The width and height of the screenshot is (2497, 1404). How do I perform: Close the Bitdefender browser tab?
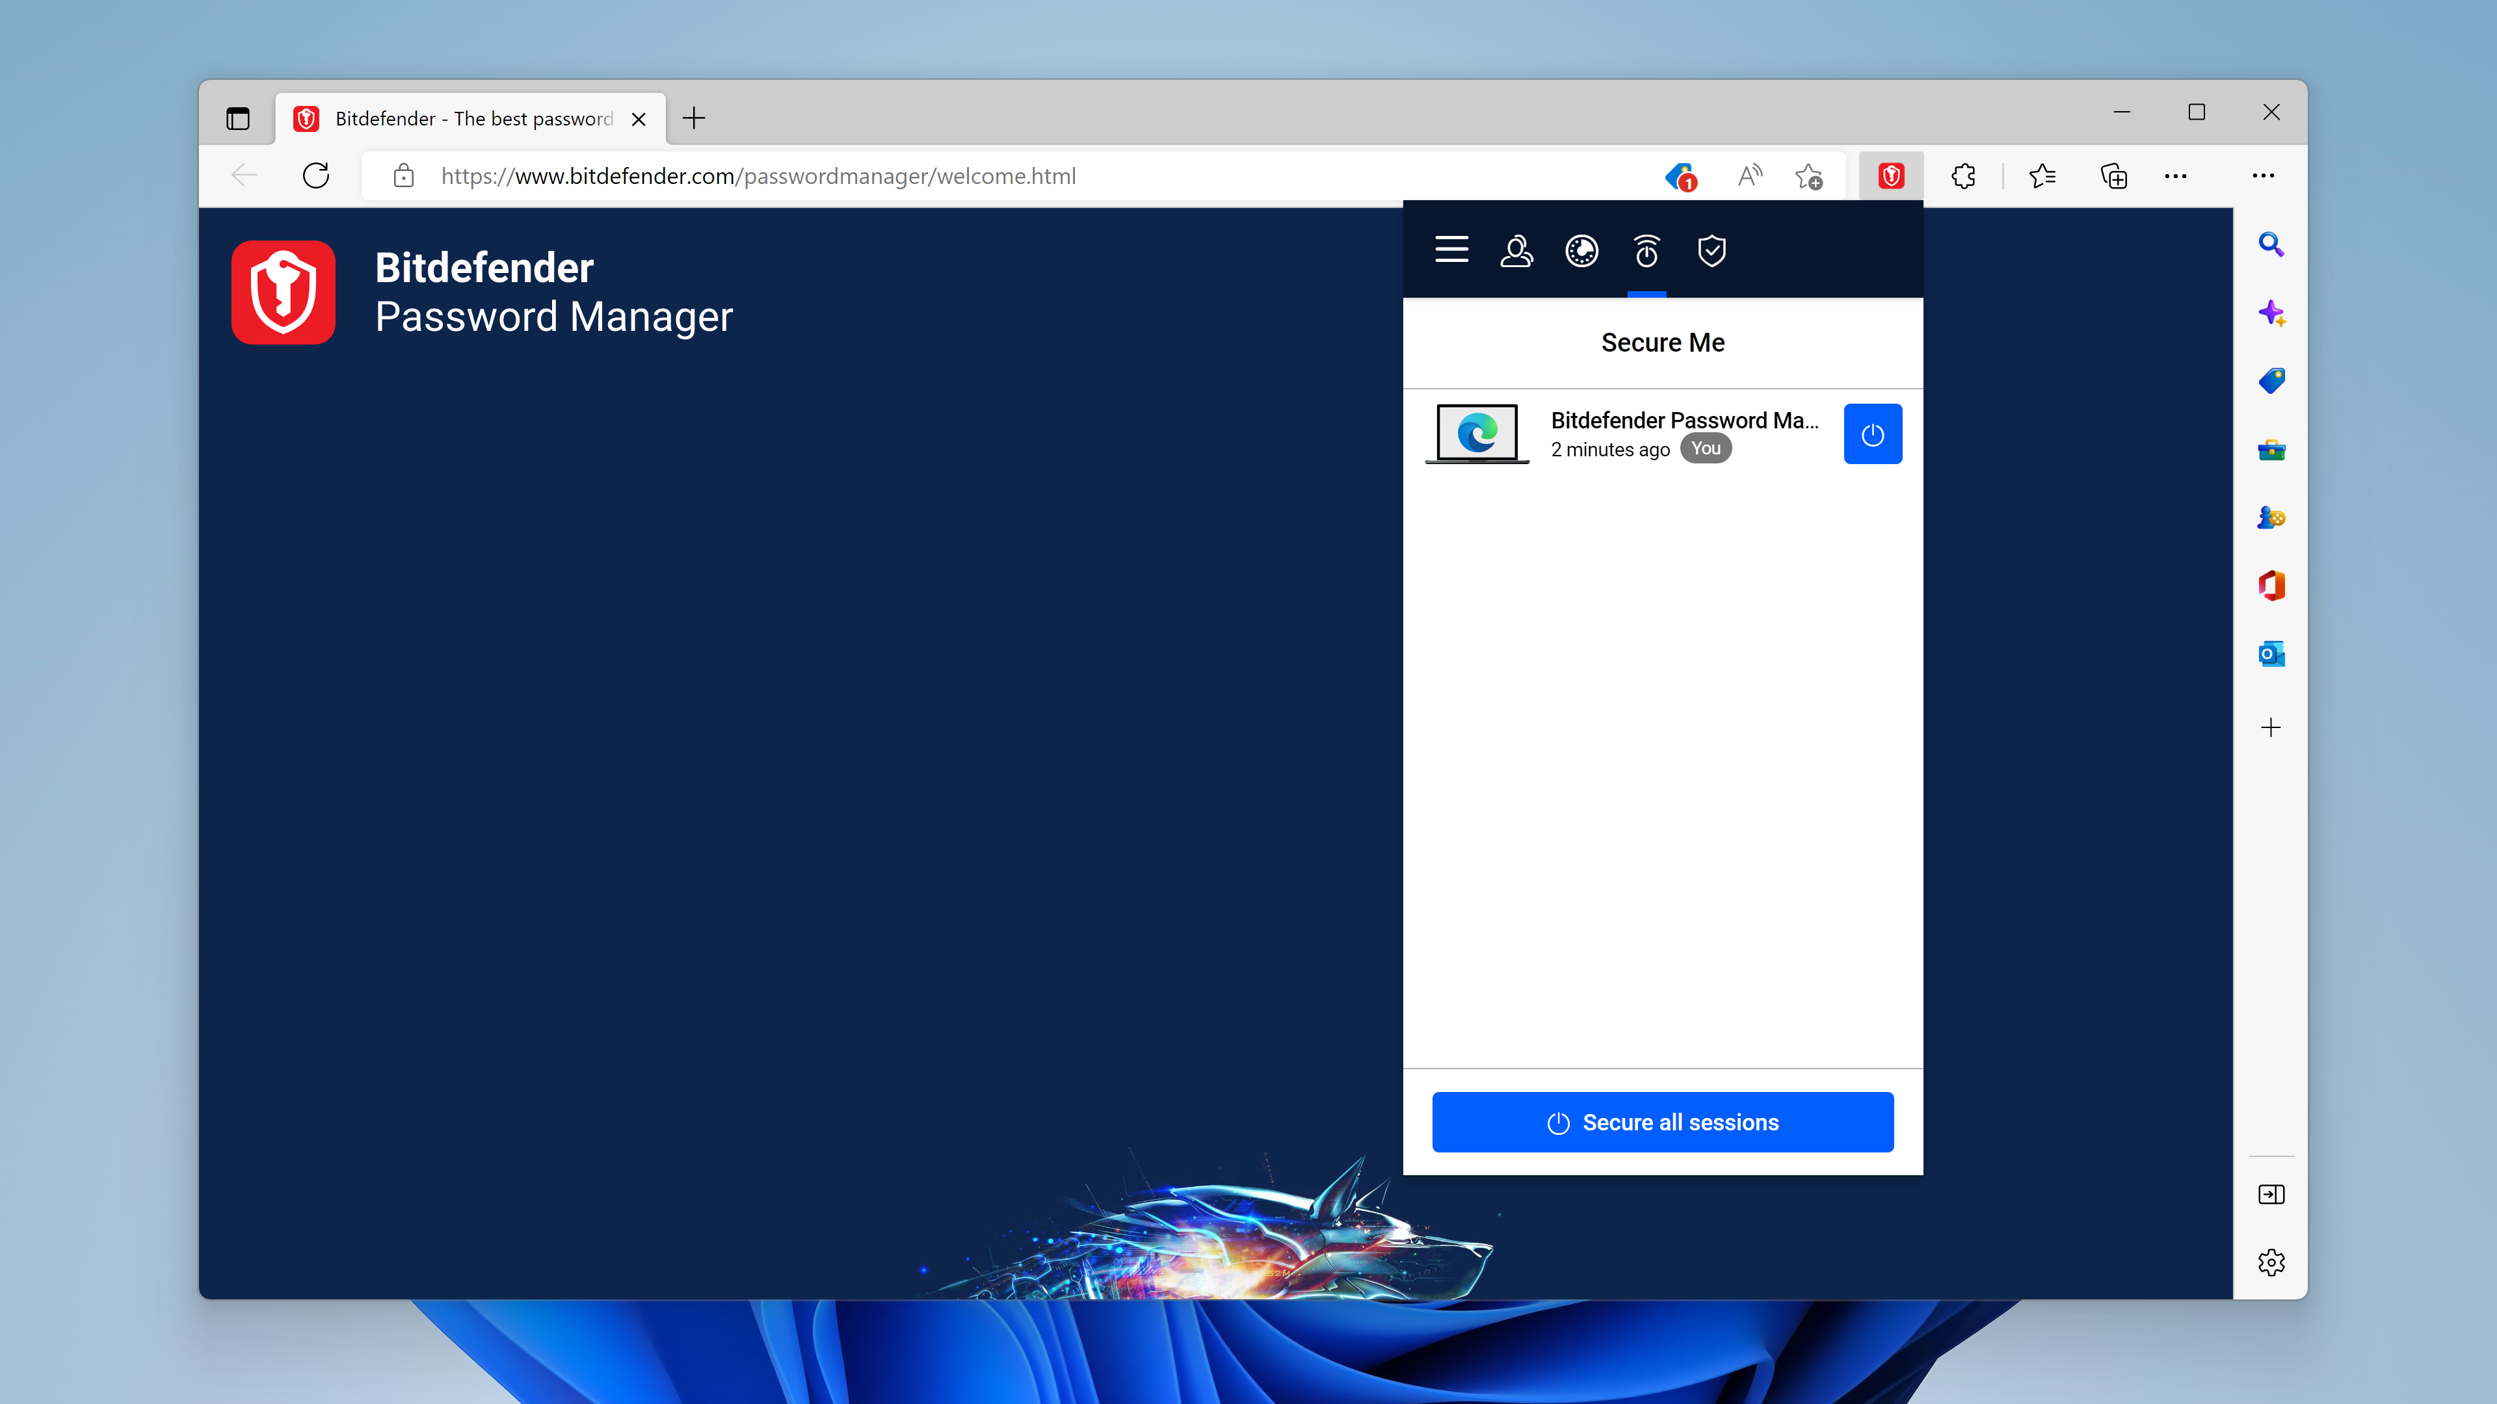click(639, 119)
